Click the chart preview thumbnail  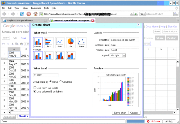(x=116, y=90)
